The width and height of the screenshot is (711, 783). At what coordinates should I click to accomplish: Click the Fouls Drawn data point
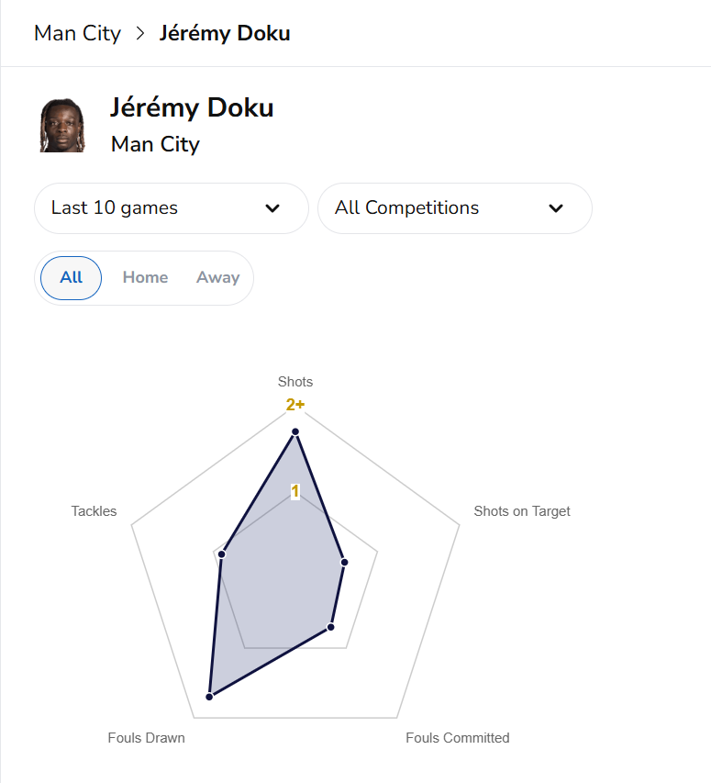coord(209,697)
